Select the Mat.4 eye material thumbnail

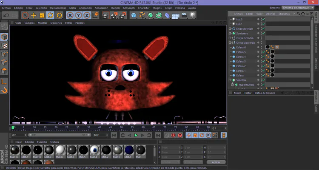pyautogui.click(x=95, y=151)
